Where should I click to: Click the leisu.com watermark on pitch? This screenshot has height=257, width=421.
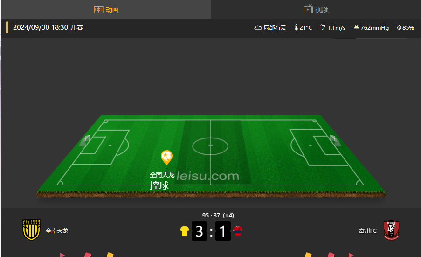(207, 176)
